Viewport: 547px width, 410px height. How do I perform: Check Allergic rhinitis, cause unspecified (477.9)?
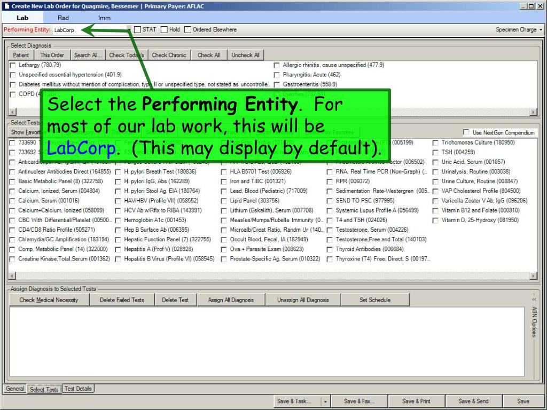coord(277,65)
